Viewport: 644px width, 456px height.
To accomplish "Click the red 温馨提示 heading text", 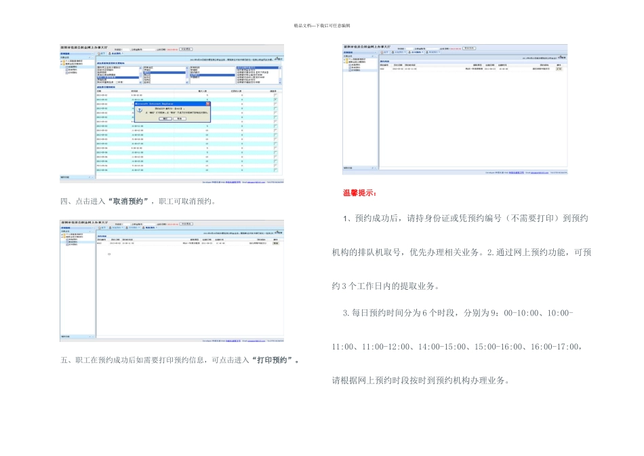I will coord(359,193).
